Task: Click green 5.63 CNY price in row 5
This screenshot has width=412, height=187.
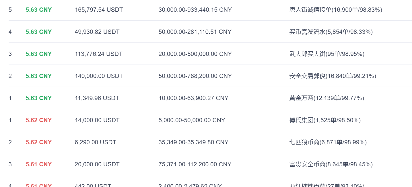Action: [39, 10]
